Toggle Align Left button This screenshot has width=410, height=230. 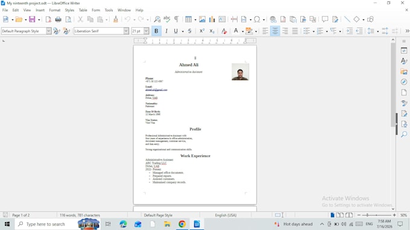(265, 31)
